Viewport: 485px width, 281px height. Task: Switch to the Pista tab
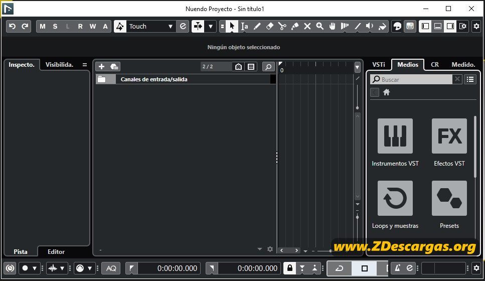click(21, 251)
